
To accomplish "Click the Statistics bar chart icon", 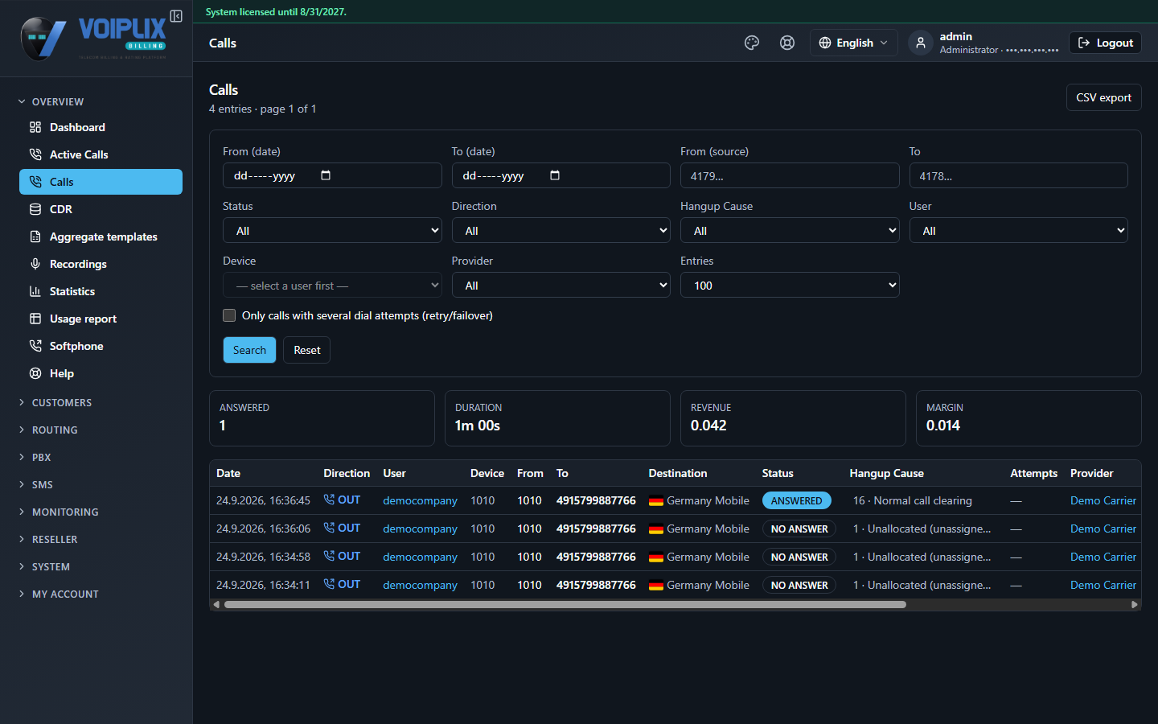I will point(35,291).
